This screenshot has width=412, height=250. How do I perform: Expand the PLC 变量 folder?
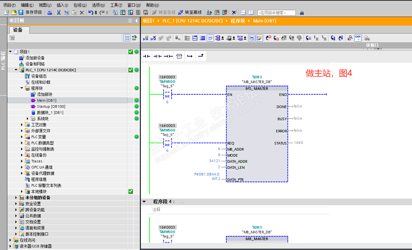(22, 137)
